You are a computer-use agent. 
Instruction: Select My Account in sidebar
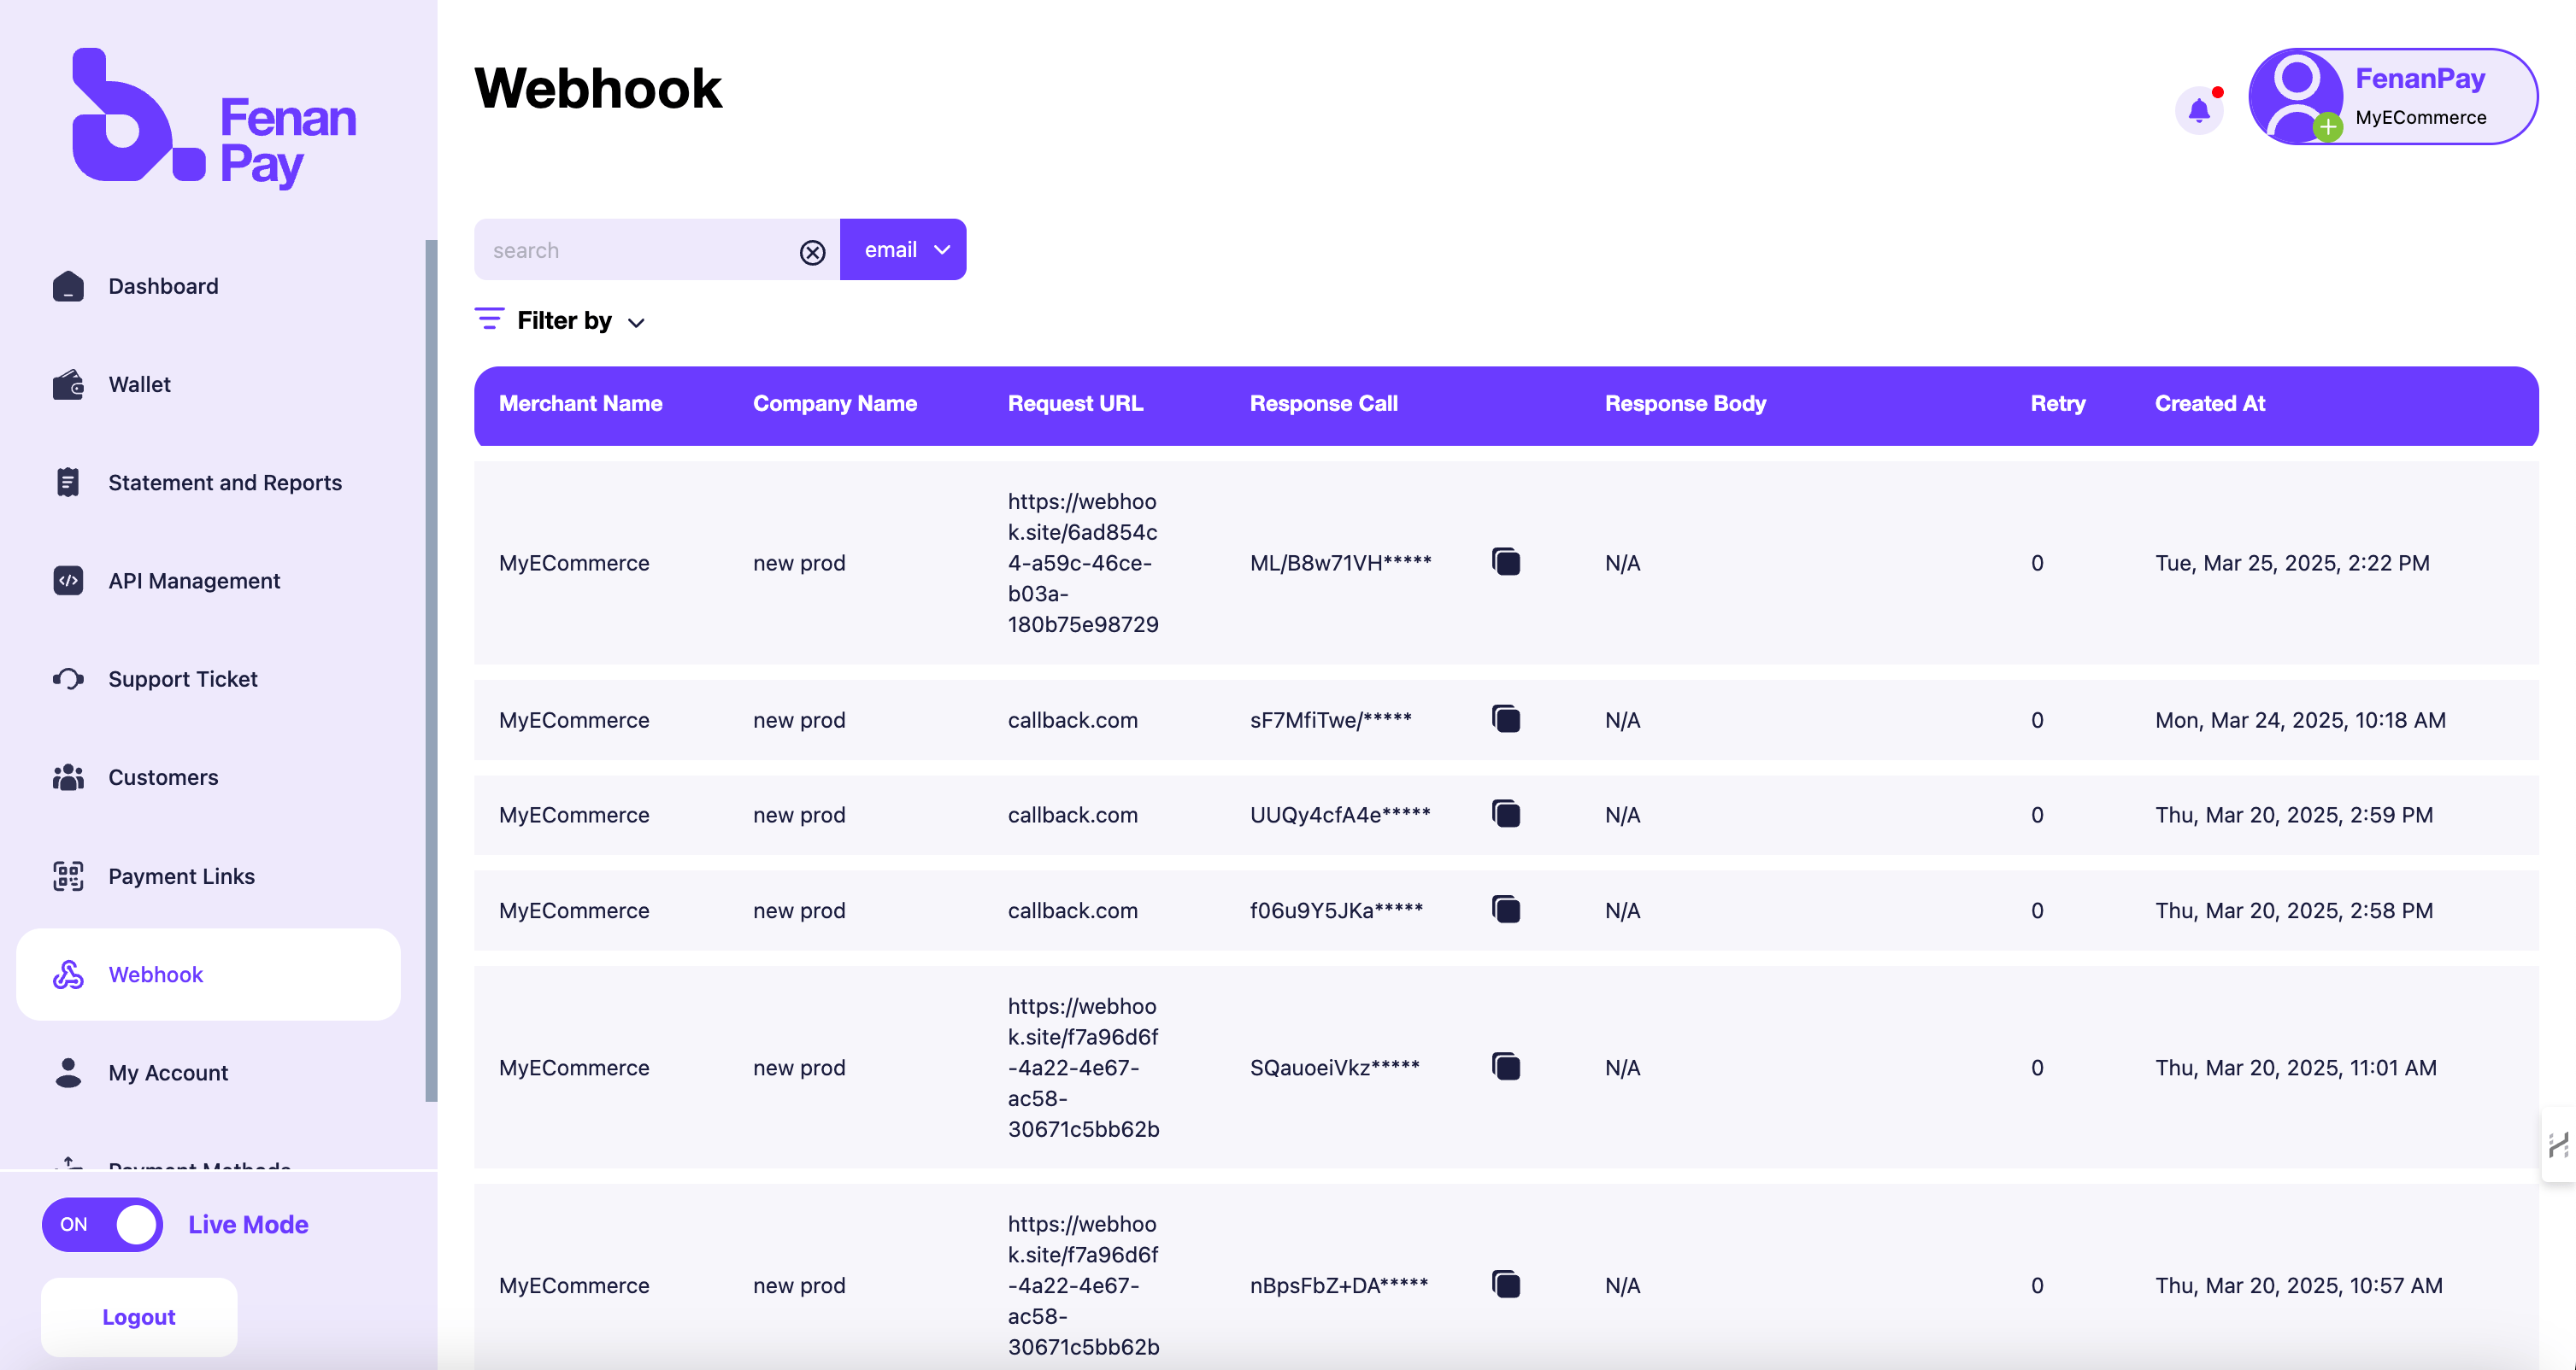[x=168, y=1074]
